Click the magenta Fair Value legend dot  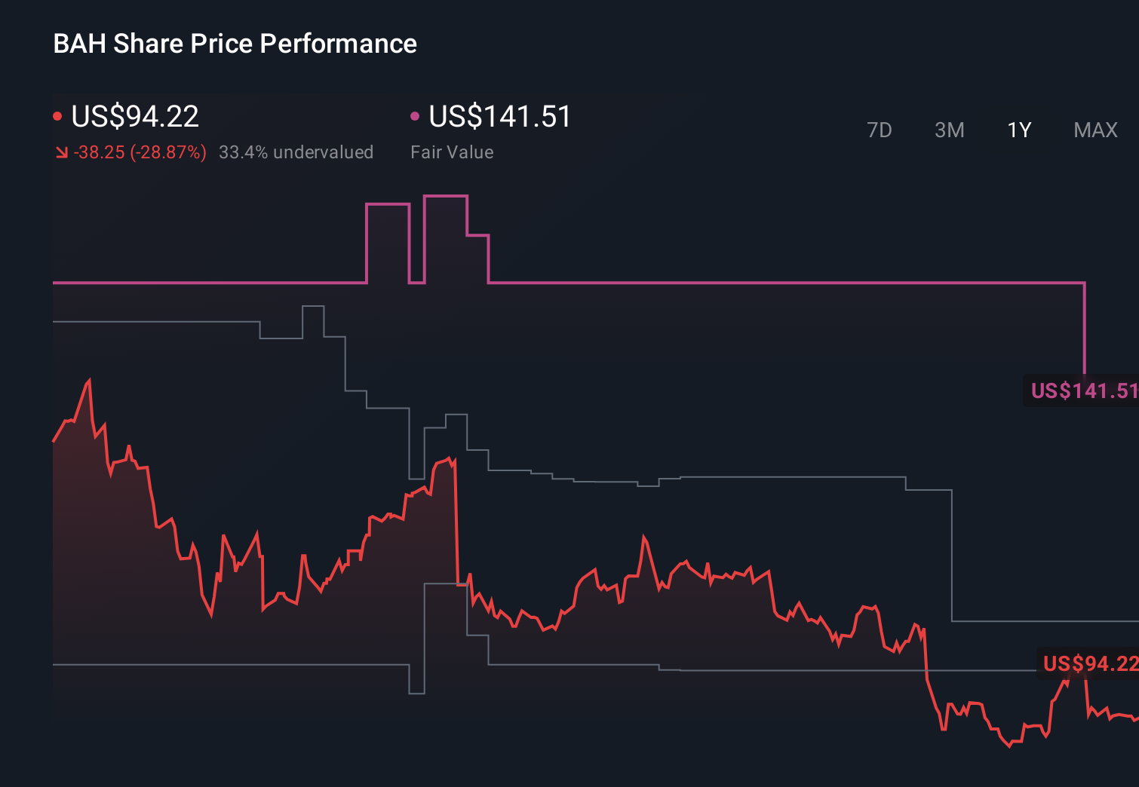[x=414, y=115]
